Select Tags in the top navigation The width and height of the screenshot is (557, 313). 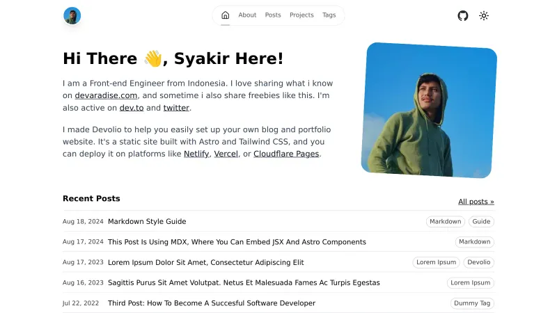click(329, 15)
